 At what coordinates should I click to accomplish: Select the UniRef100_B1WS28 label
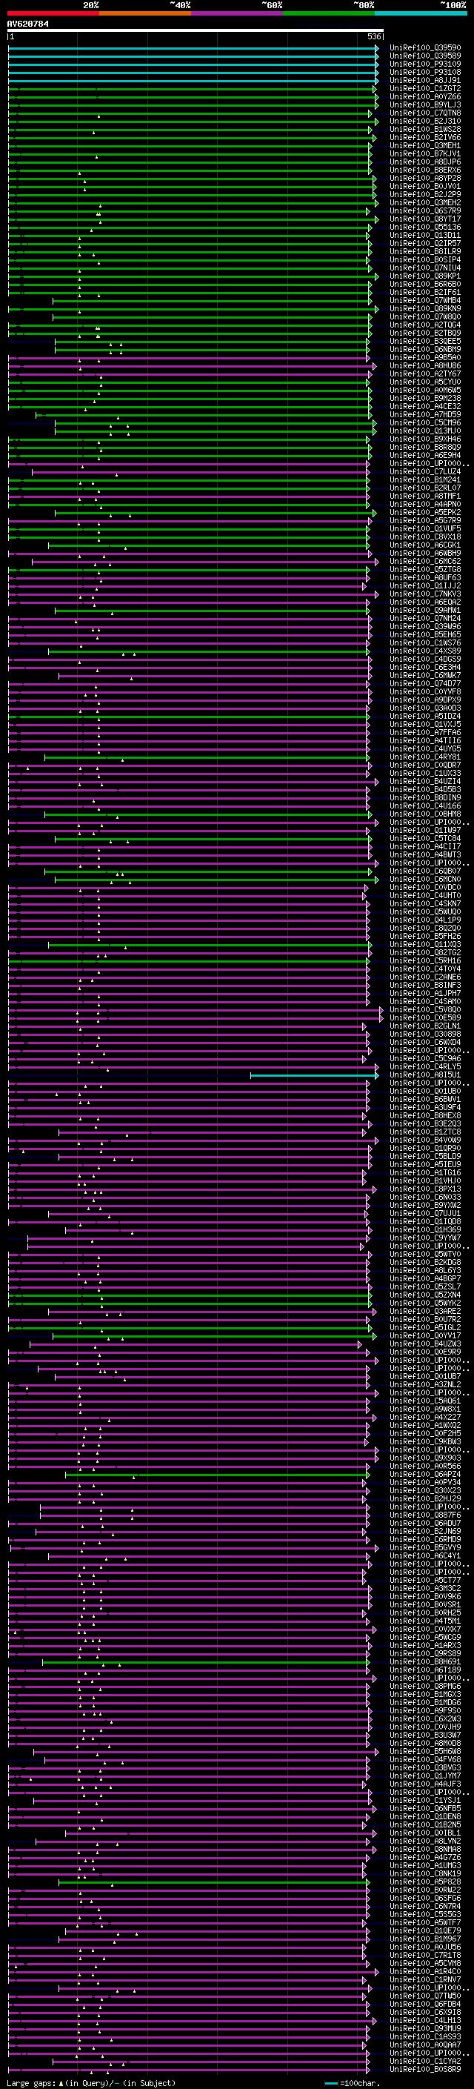point(424,129)
